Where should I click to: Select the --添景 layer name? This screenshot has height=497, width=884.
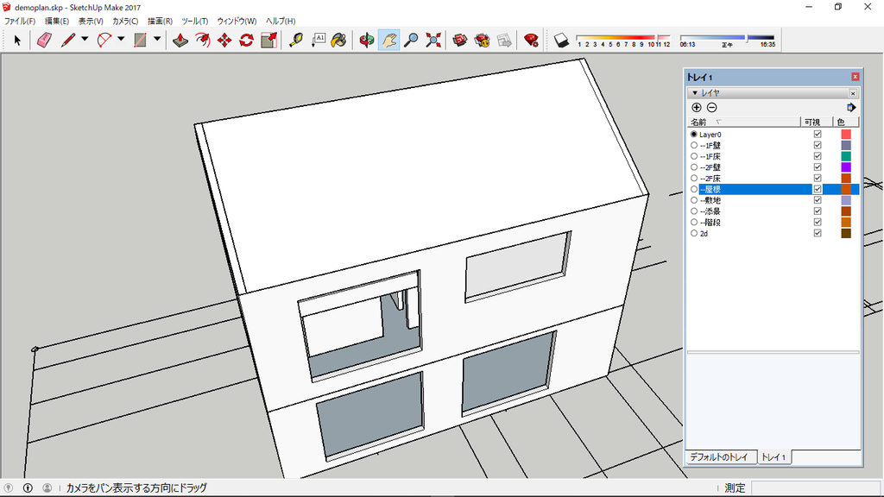[710, 211]
